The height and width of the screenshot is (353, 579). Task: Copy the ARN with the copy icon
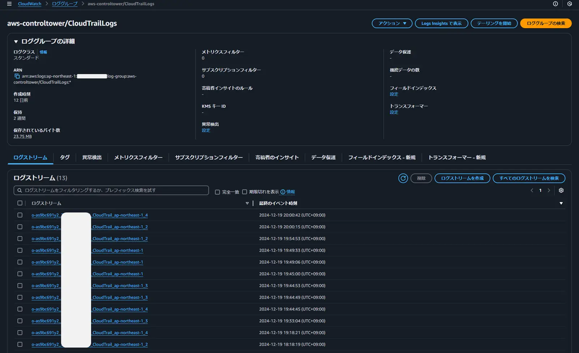point(17,76)
